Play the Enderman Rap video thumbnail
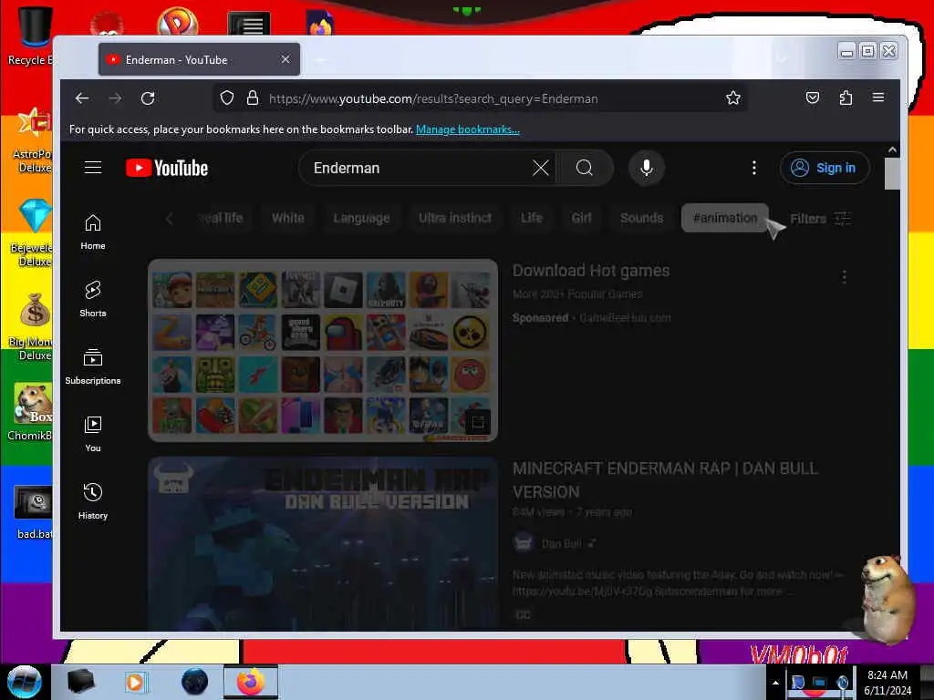This screenshot has height=700, width=934. [x=323, y=543]
